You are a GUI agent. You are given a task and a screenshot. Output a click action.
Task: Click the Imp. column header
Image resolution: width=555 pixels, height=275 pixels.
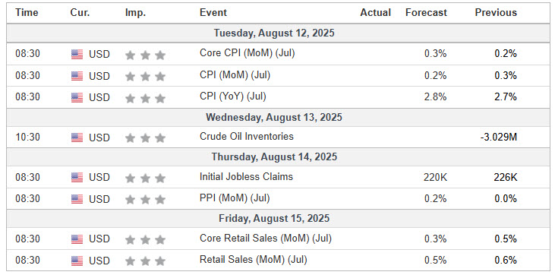pyautogui.click(x=135, y=13)
